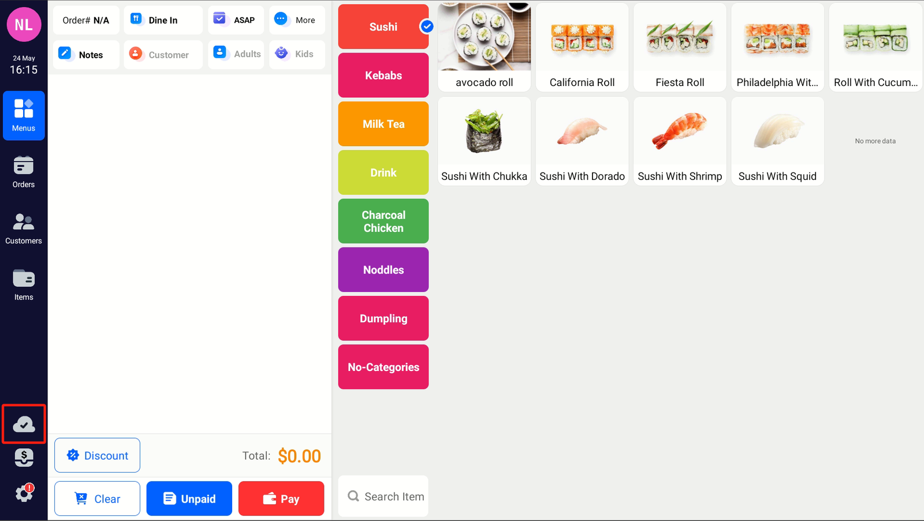Open the Notes editor
Image resolution: width=924 pixels, height=521 pixels.
(x=86, y=55)
